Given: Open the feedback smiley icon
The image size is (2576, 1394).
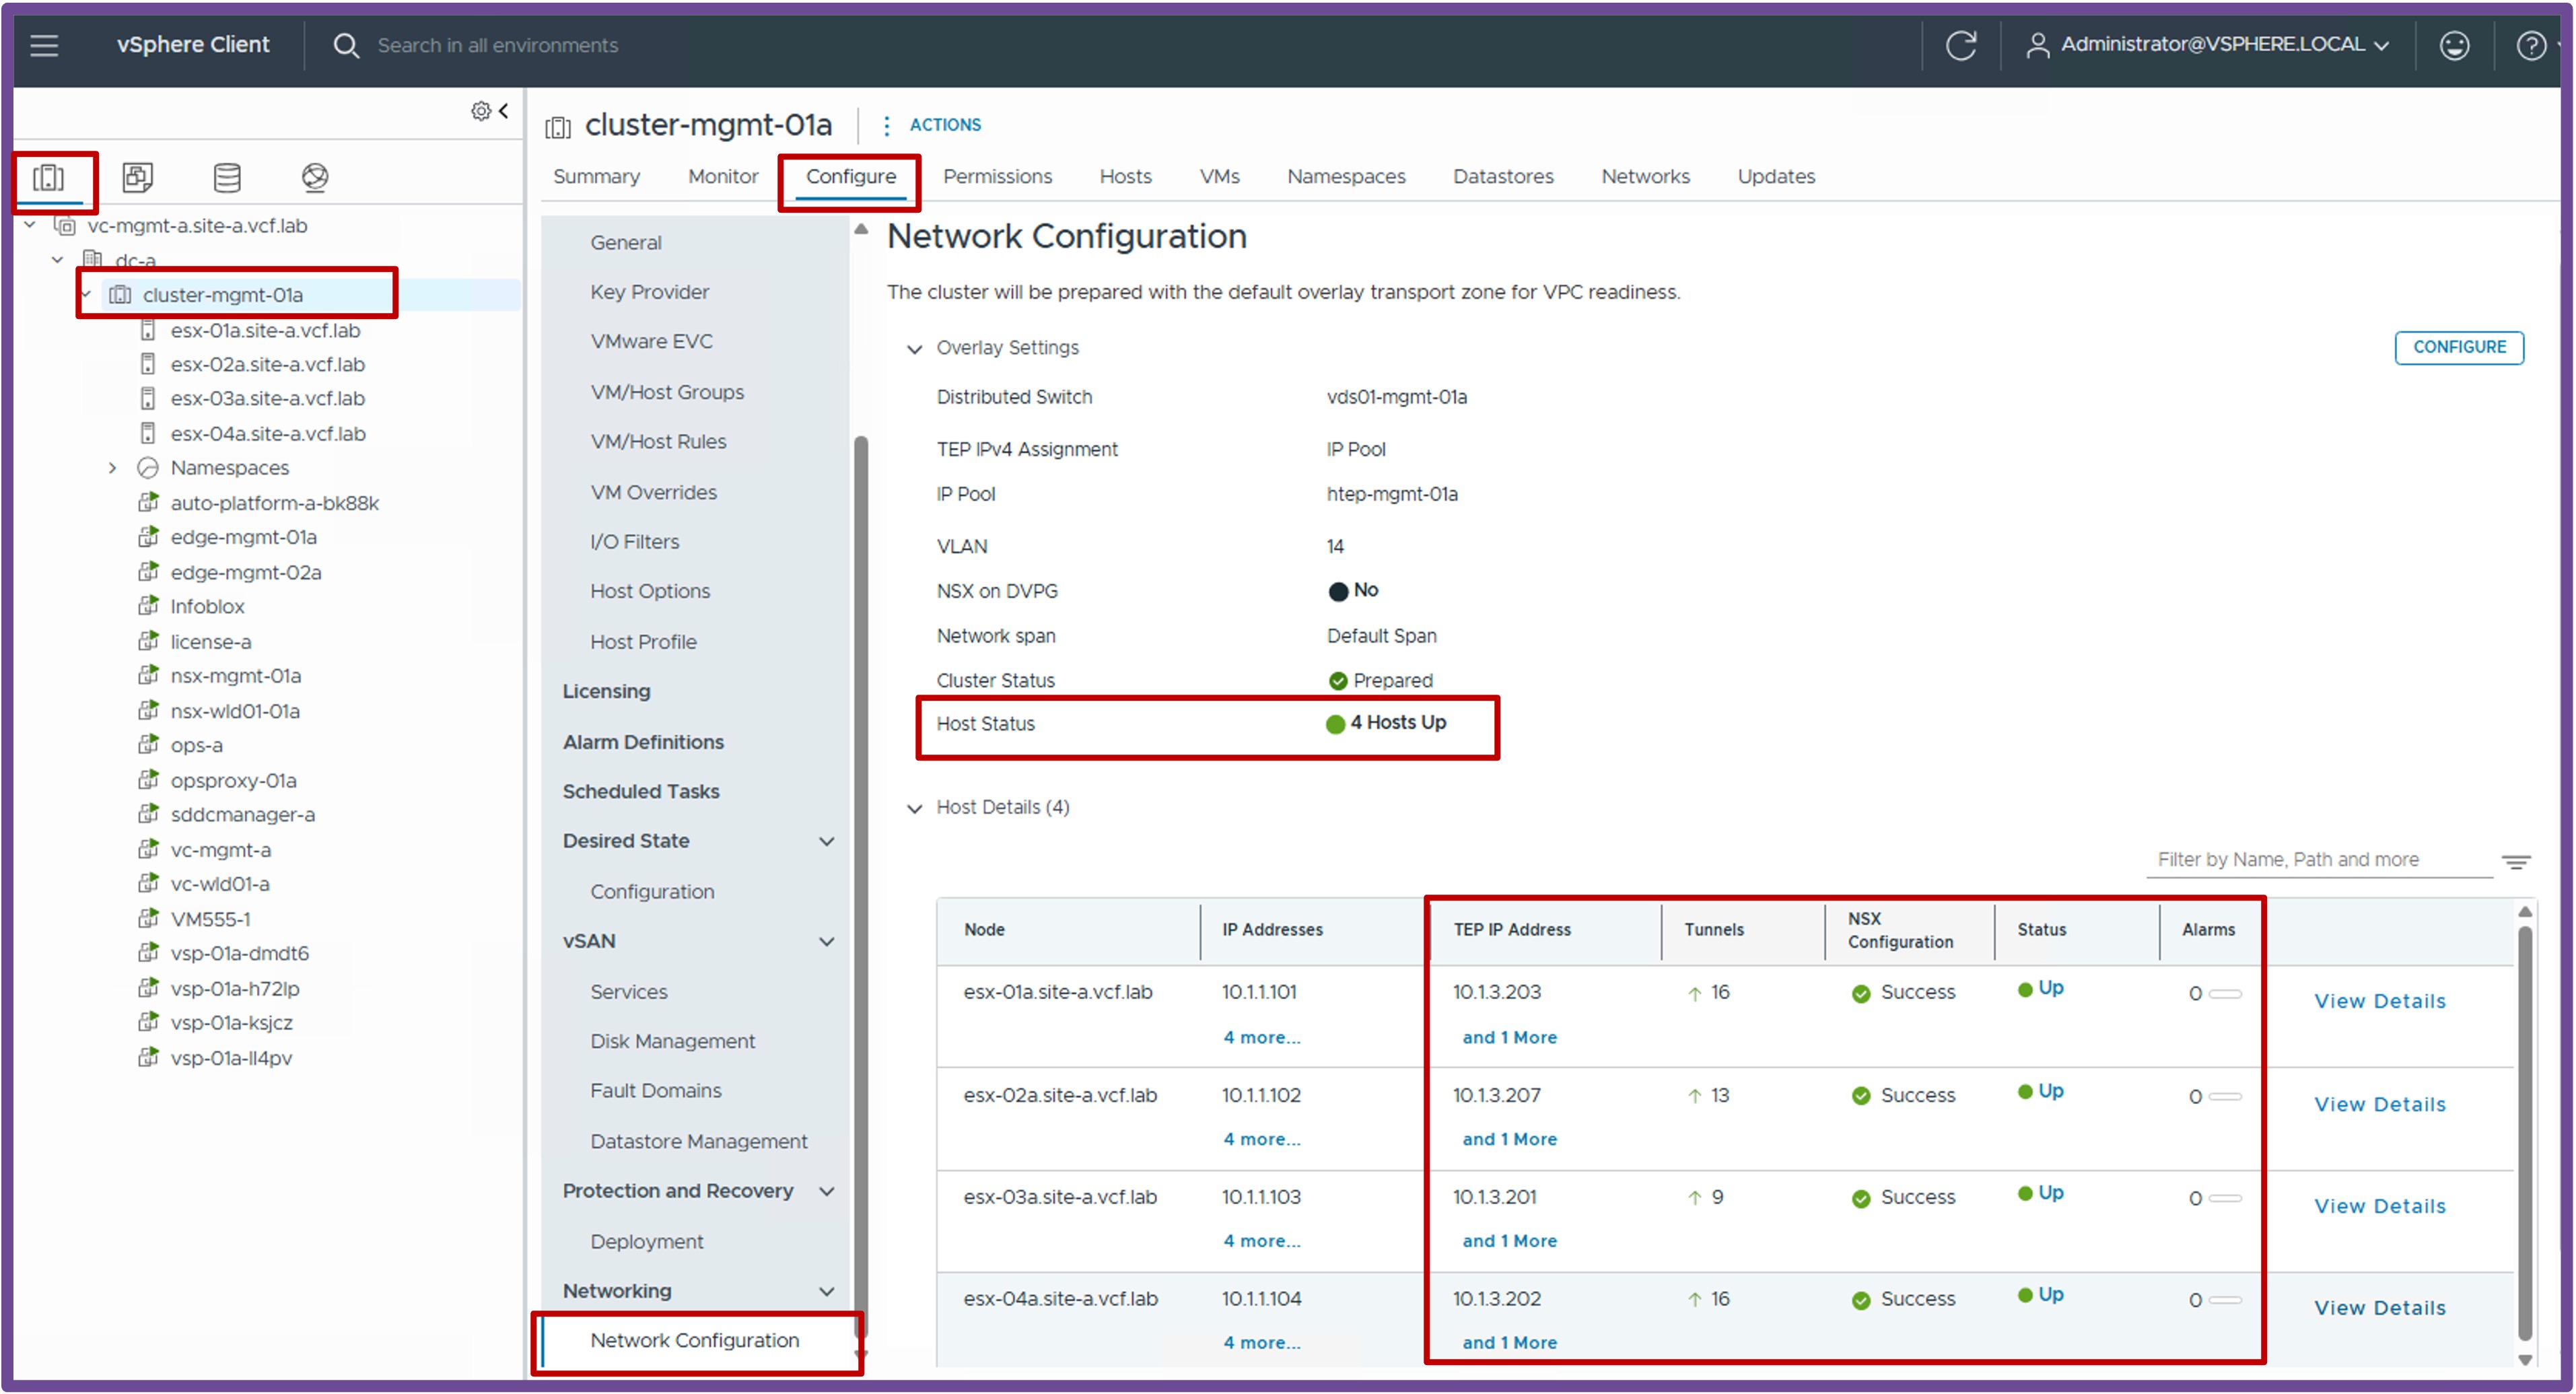Looking at the screenshot, I should 2454,45.
